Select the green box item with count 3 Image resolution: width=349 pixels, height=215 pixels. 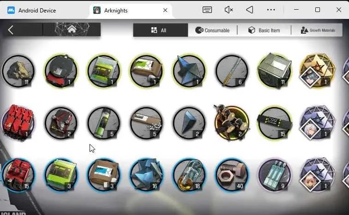61,175
